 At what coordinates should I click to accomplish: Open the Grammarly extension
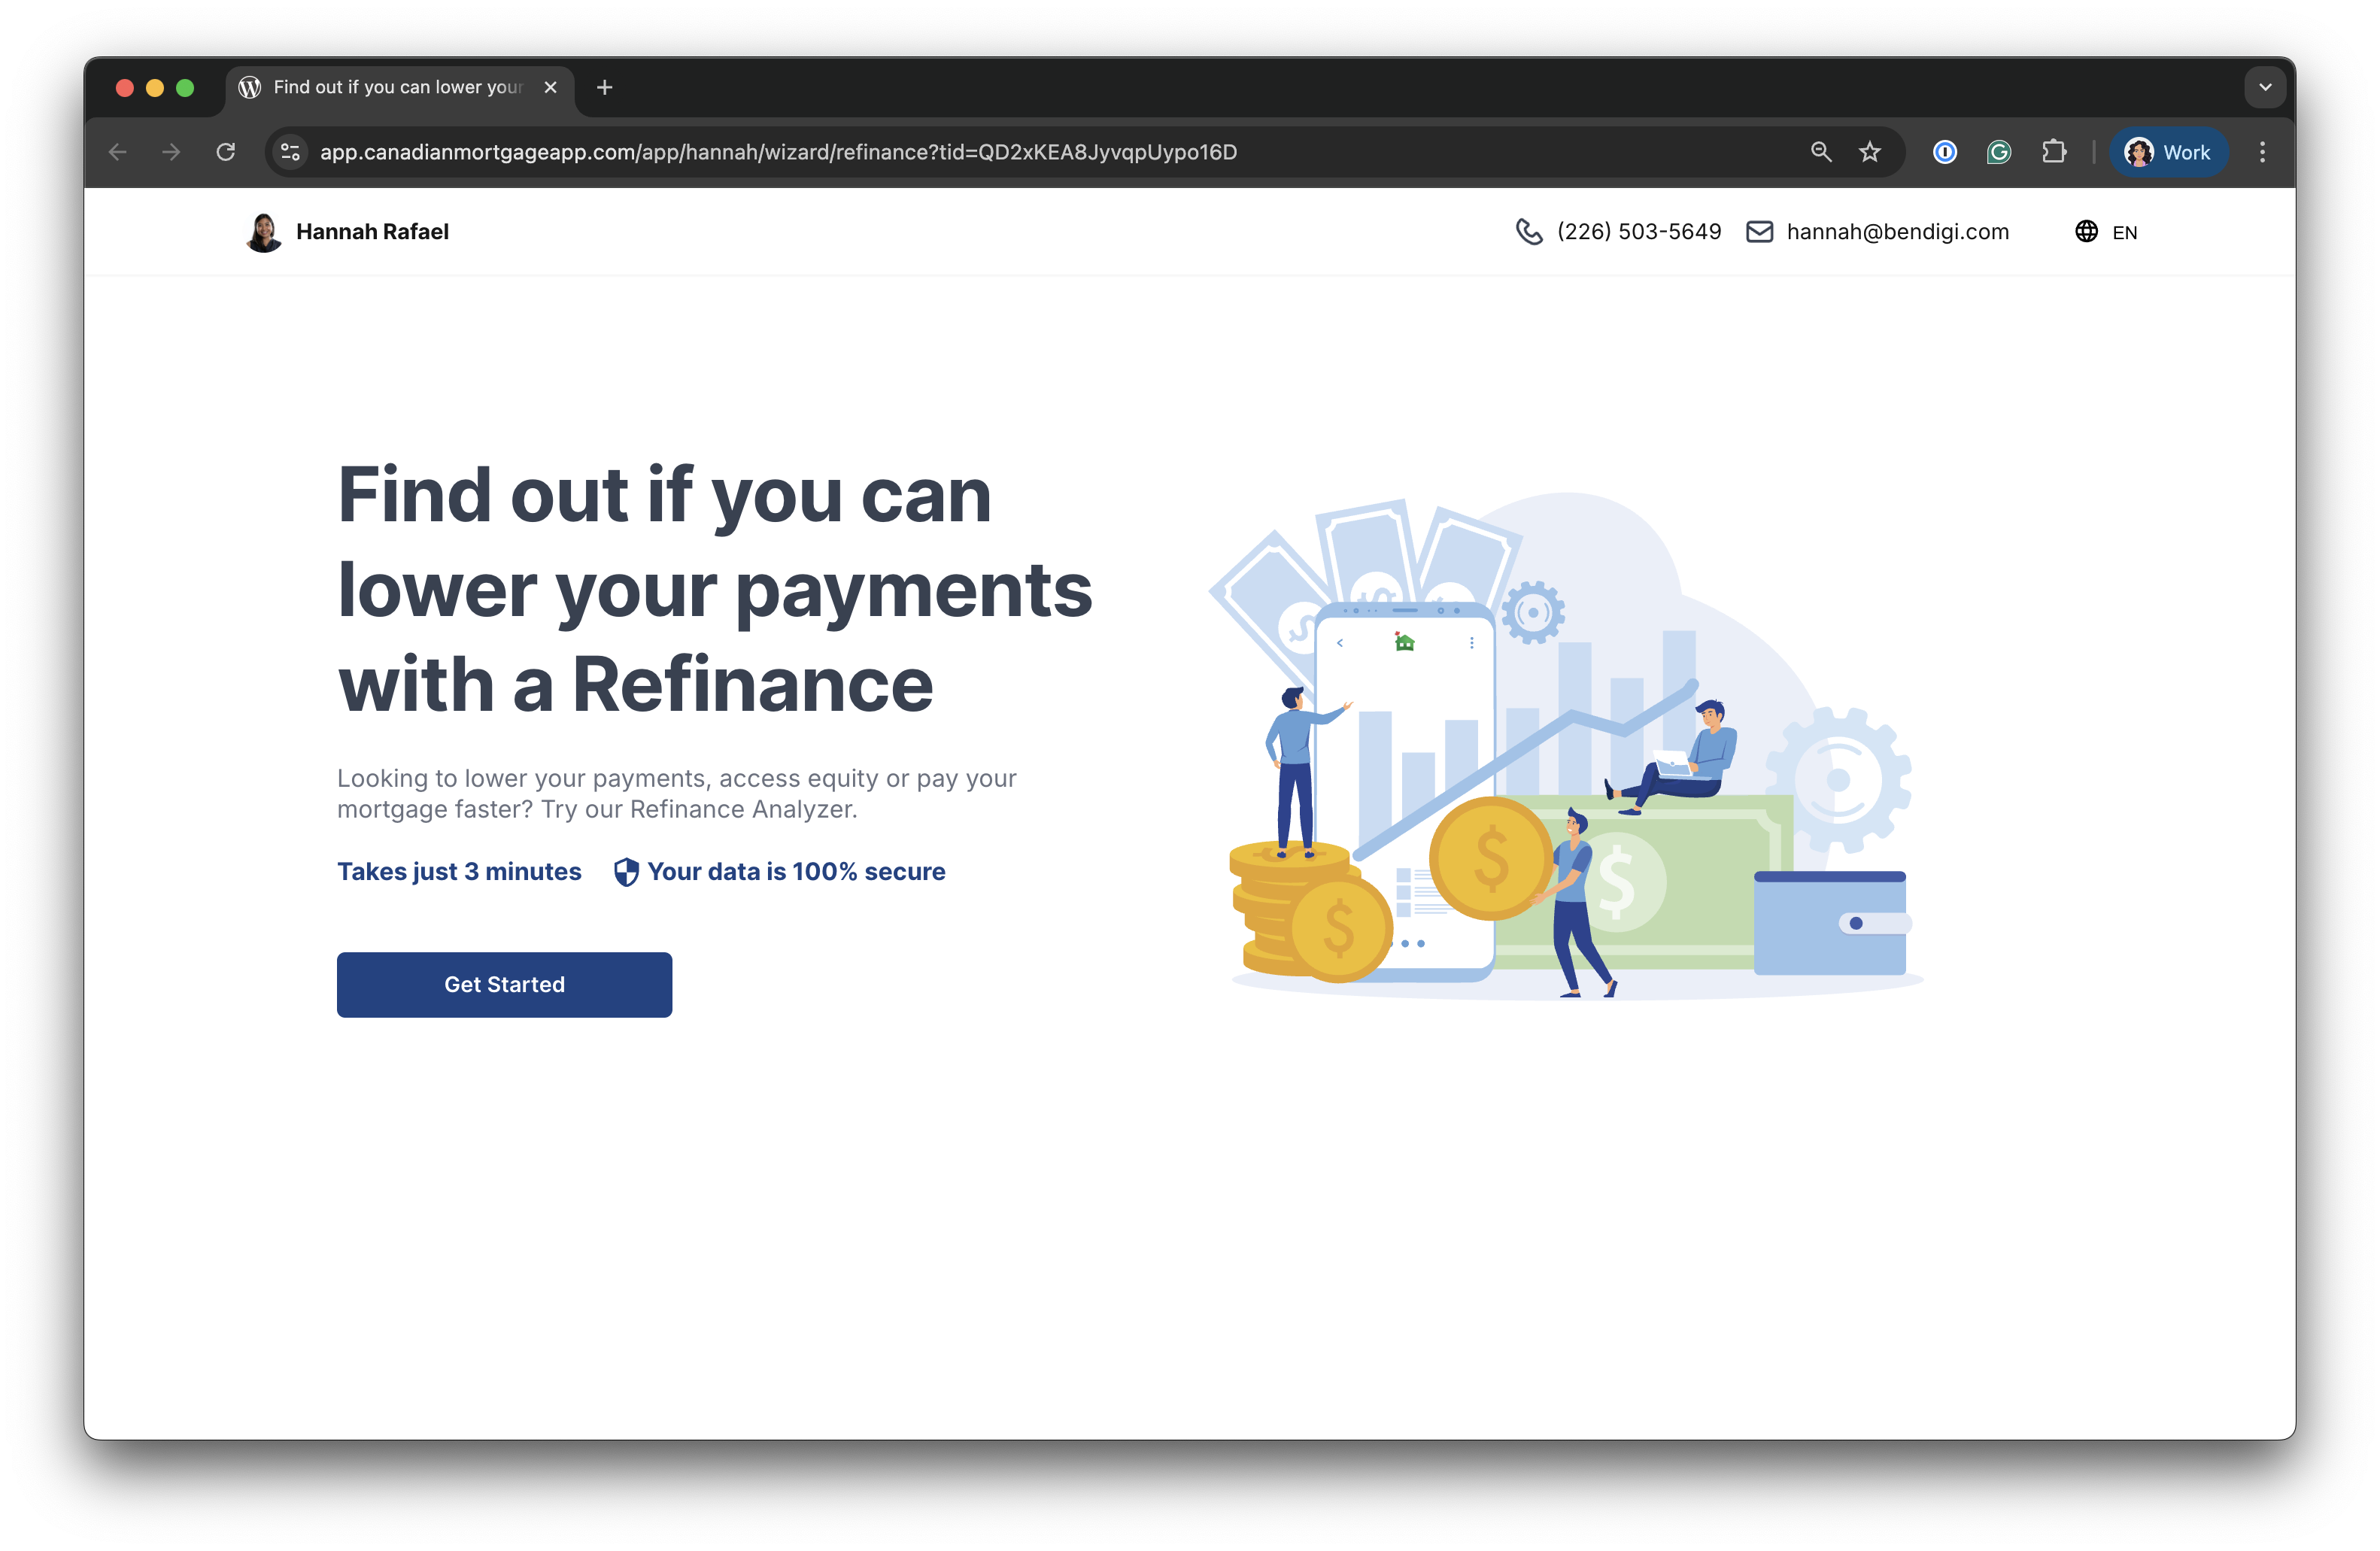click(1998, 152)
